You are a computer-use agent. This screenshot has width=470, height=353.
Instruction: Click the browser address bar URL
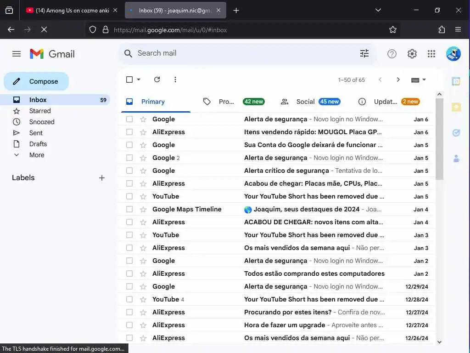tap(170, 30)
